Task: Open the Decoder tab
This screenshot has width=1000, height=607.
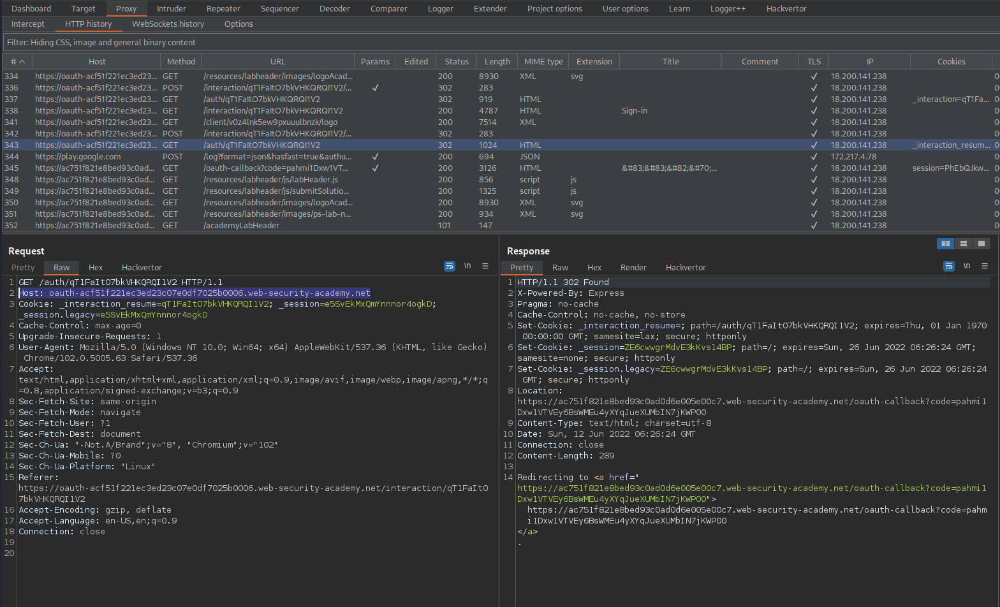Action: (335, 9)
